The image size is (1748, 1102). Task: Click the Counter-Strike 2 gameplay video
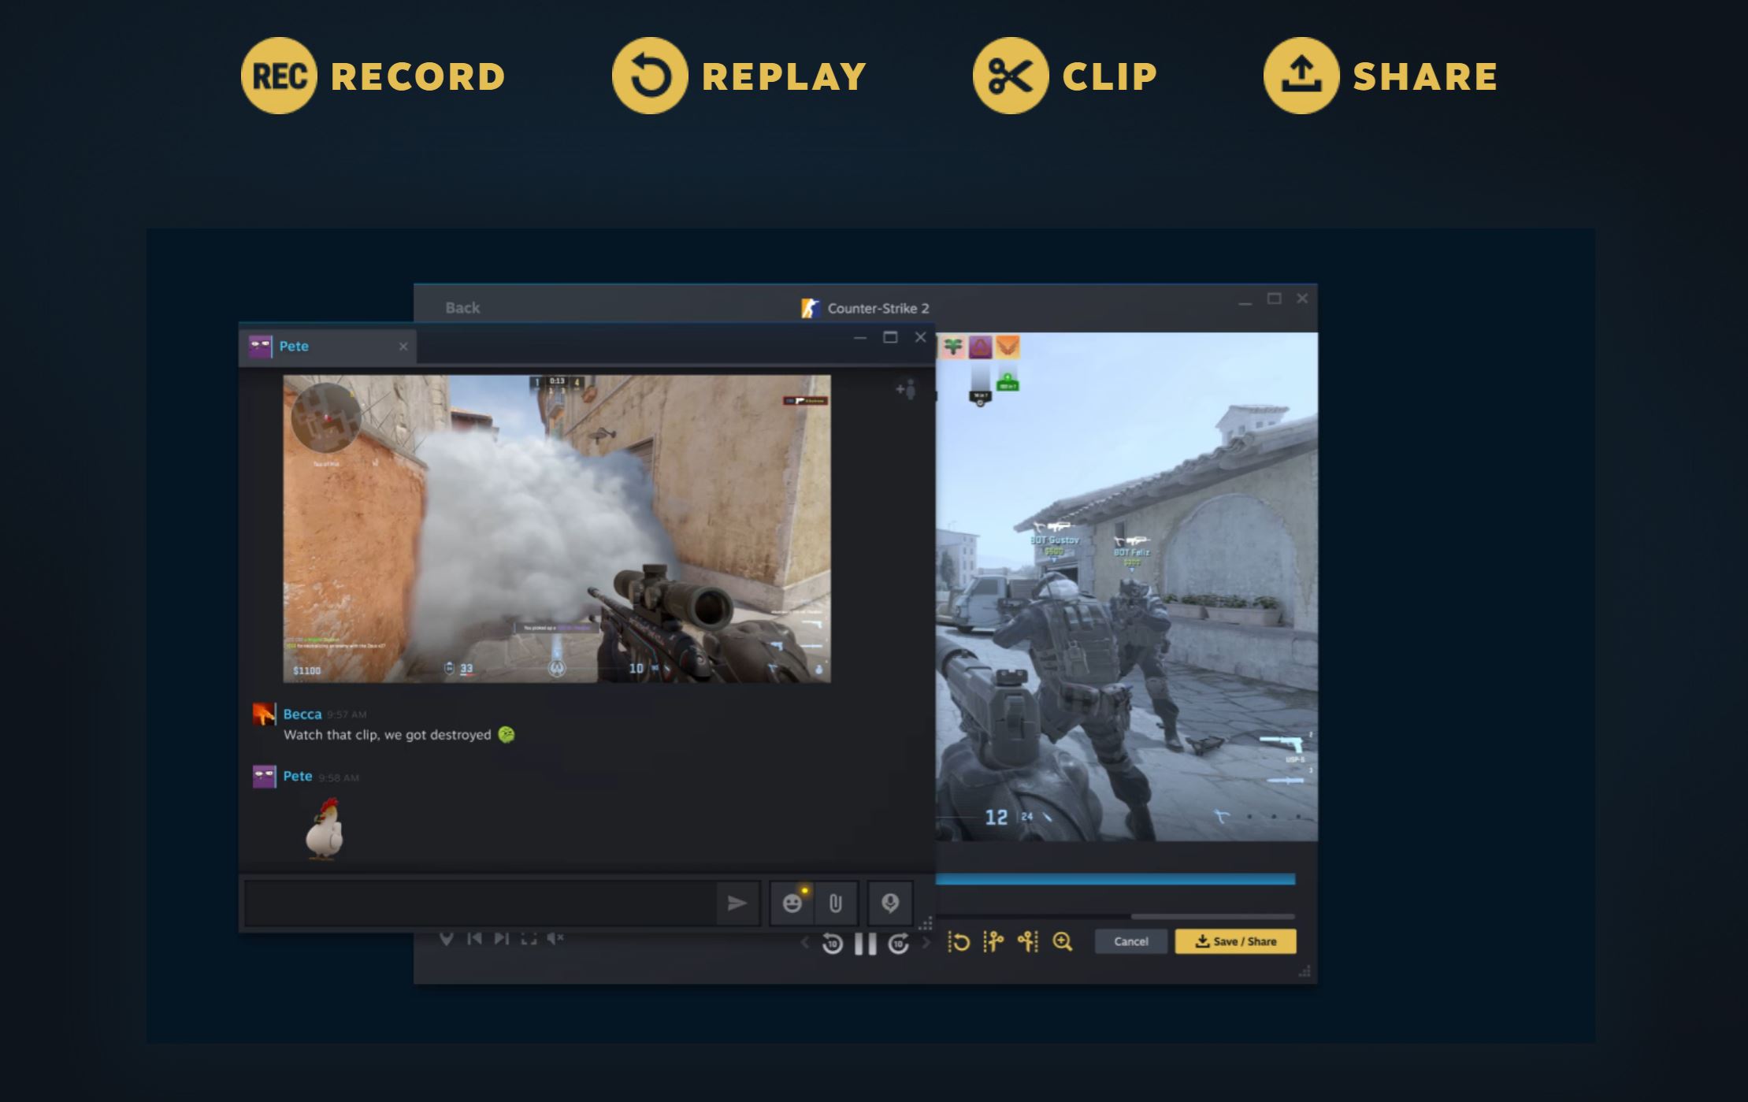click(x=1126, y=587)
